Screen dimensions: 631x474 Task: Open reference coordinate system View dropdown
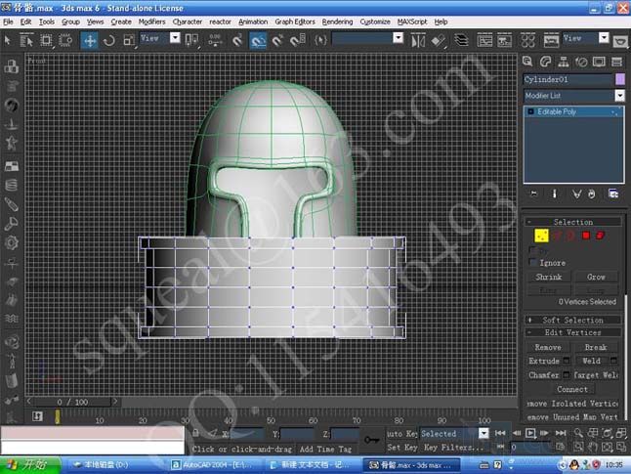[x=175, y=38]
